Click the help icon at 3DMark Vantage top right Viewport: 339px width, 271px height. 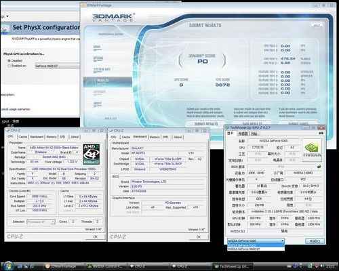(317, 25)
